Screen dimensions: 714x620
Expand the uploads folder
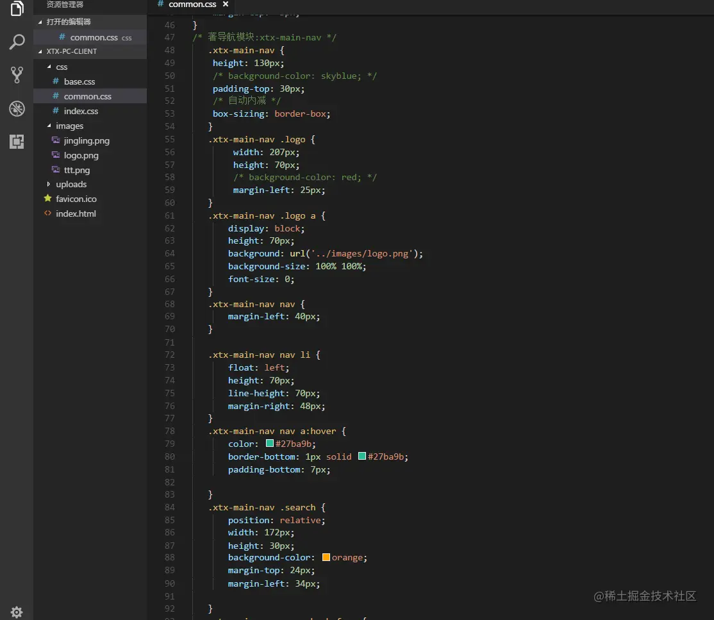(49, 184)
